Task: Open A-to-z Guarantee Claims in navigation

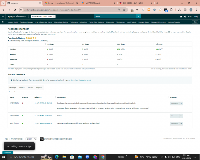Action: 44,22
